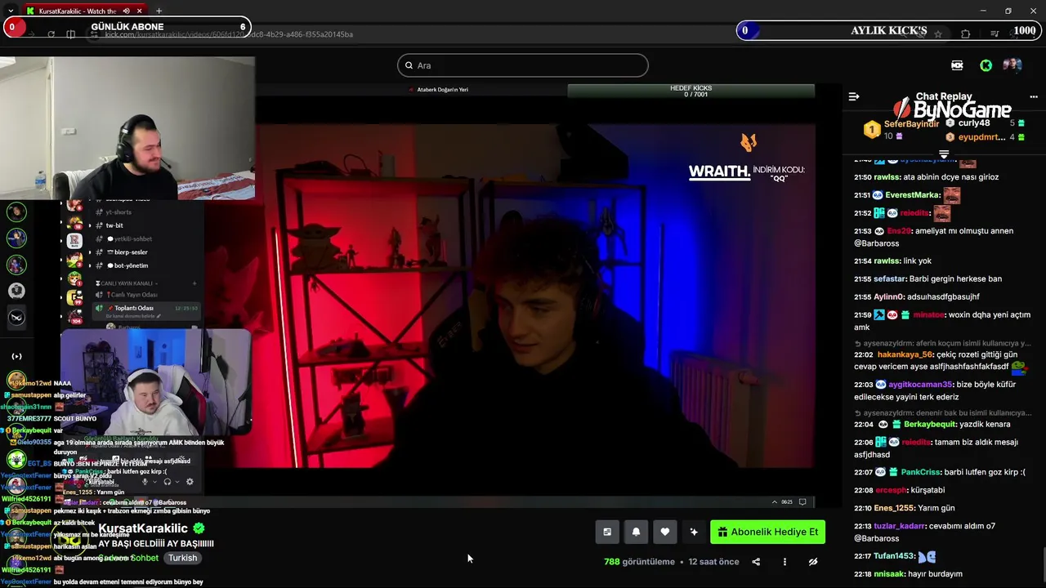Click Discord headphone deafen icon

pyautogui.click(x=167, y=482)
